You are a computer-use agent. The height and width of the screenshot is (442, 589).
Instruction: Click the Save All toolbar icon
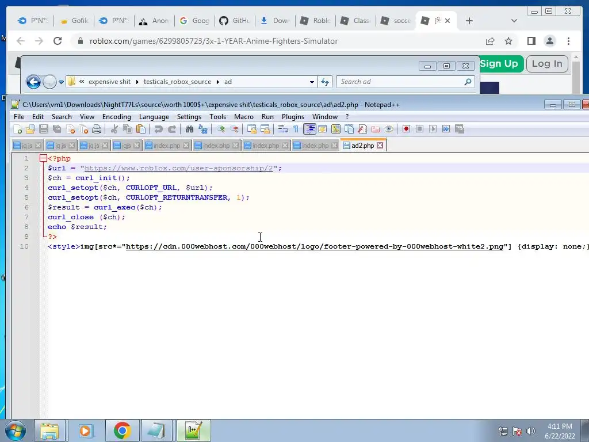pos(57,129)
